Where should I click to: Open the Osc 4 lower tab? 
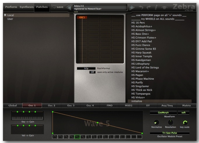click(x=90, y=106)
